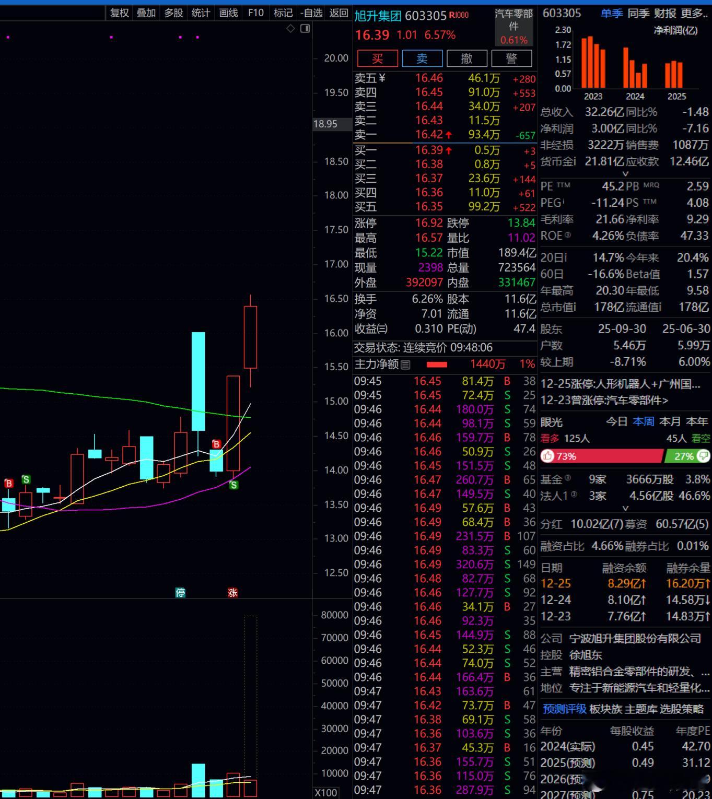Click the info icon after 流通值
Screen dimensions: 712x799
pyautogui.click(x=660, y=307)
